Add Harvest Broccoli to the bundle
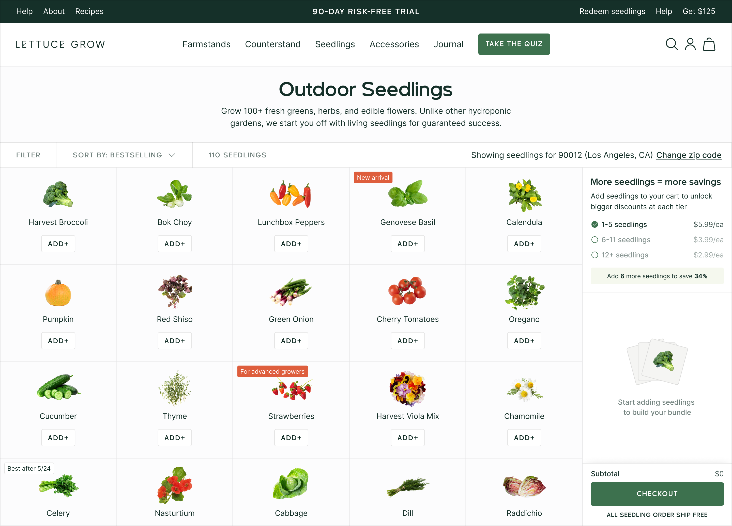The width and height of the screenshot is (732, 526). pos(58,244)
